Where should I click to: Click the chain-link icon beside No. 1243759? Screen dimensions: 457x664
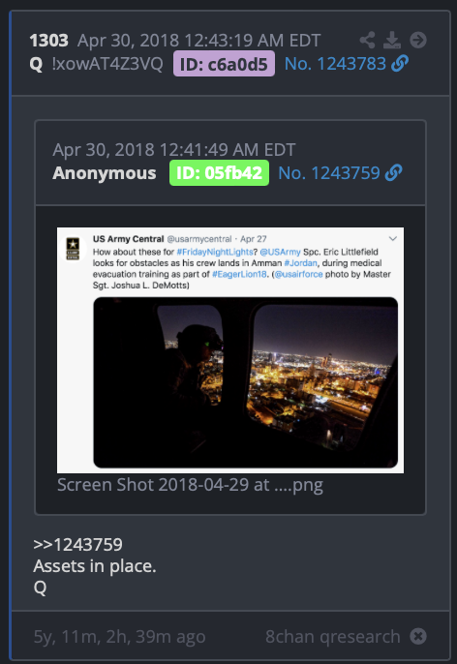[393, 172]
